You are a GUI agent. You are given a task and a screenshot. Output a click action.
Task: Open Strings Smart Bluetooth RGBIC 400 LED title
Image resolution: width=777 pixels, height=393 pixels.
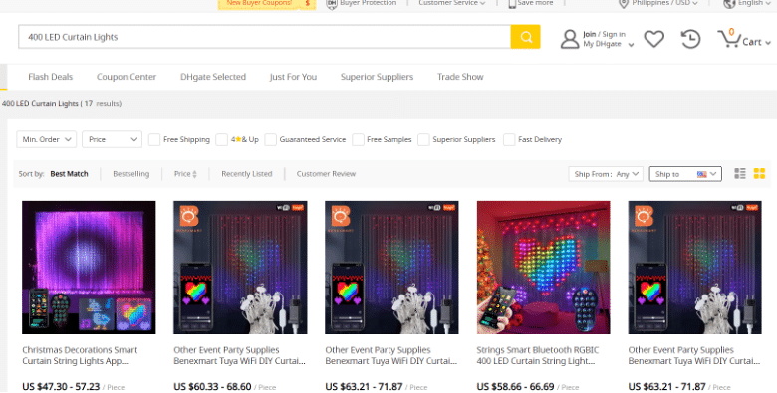click(x=538, y=355)
